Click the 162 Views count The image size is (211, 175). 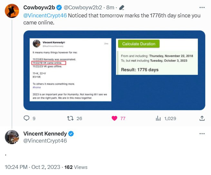point(76,167)
